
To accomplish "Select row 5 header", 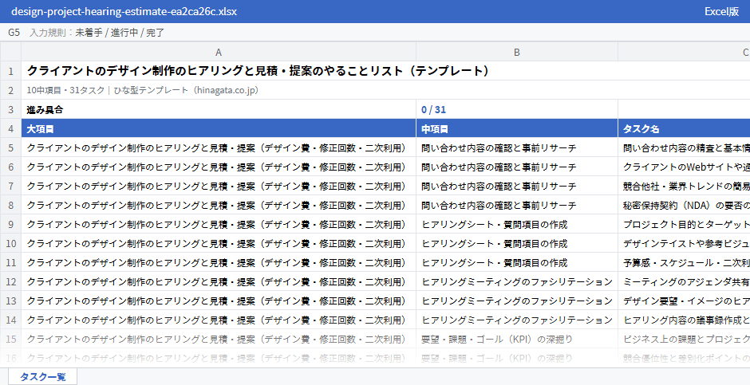I will pyautogui.click(x=10, y=148).
